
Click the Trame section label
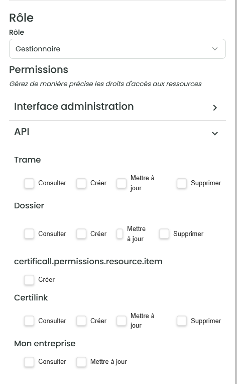click(27, 160)
